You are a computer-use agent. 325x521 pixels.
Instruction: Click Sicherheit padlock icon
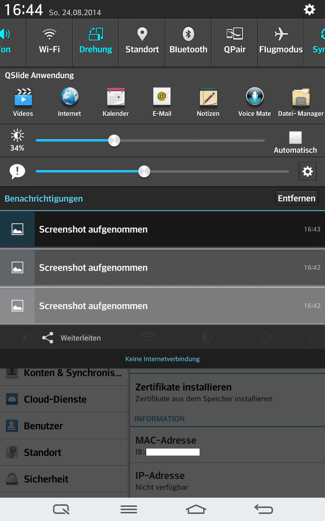pyautogui.click(x=12, y=479)
